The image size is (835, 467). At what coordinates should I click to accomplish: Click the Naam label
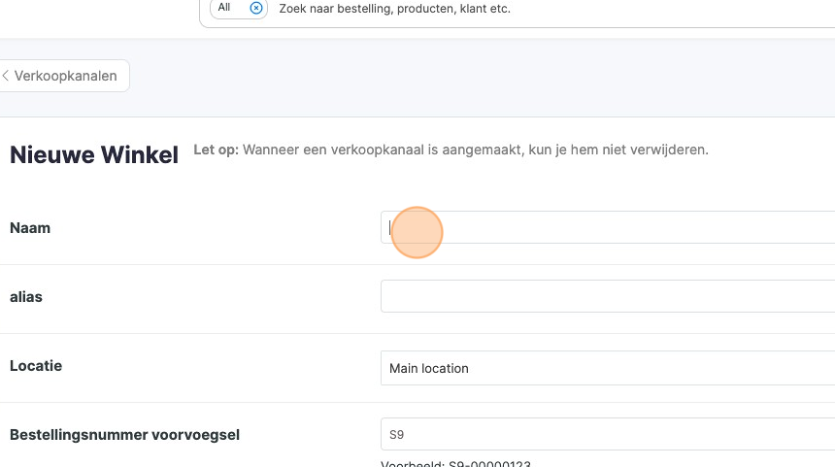coord(30,228)
